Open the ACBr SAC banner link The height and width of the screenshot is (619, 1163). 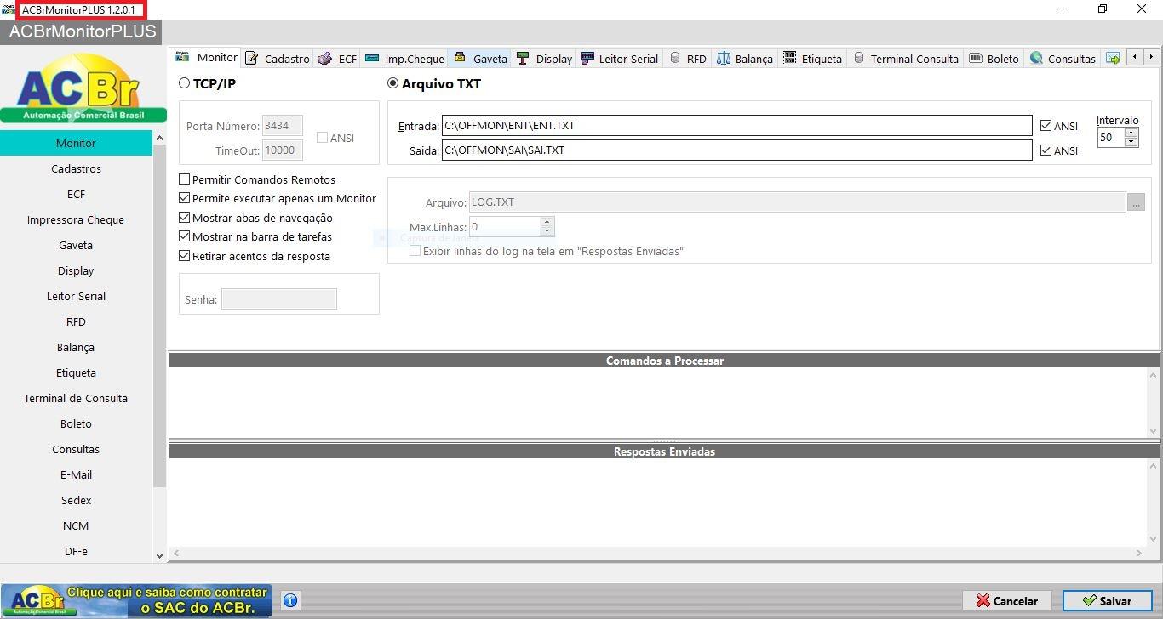136,600
